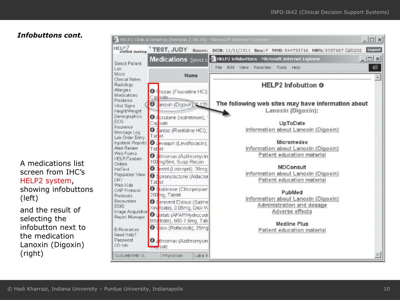Minimize the HELP2 Infobuttons window
Image resolution: width=400 pixels, height=300 pixels.
[363, 59]
